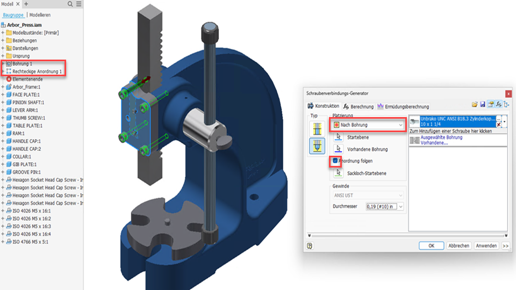Screen dimensions: 516x290
Task: Click the Rechteckige Anordnung 1 pattern icon
Action: click(9, 71)
